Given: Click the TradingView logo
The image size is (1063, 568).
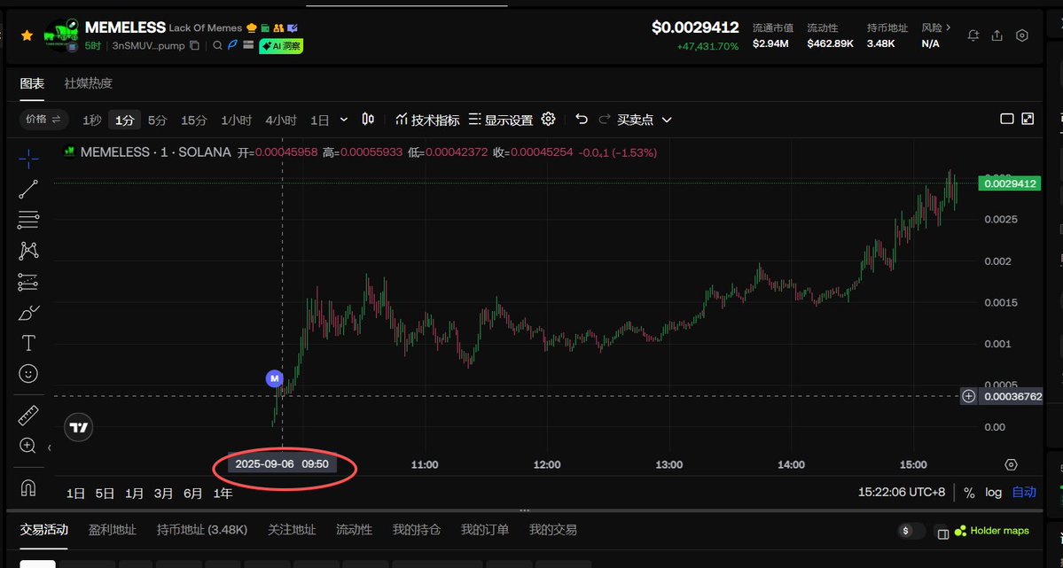Looking at the screenshot, I should click(x=79, y=428).
